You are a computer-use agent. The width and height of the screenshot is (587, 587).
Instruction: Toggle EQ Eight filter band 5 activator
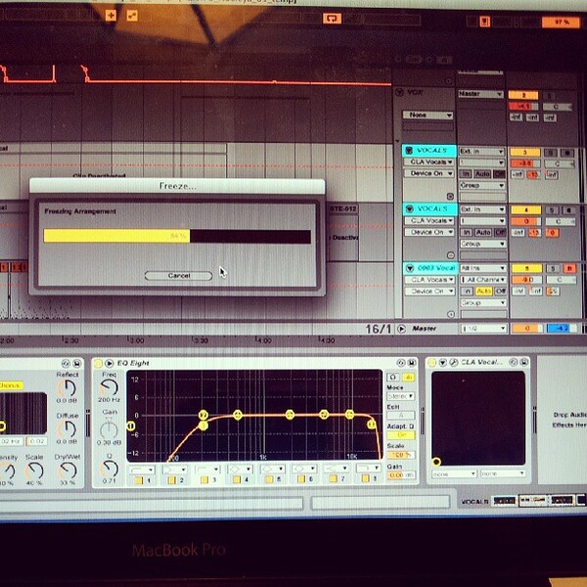269,479
